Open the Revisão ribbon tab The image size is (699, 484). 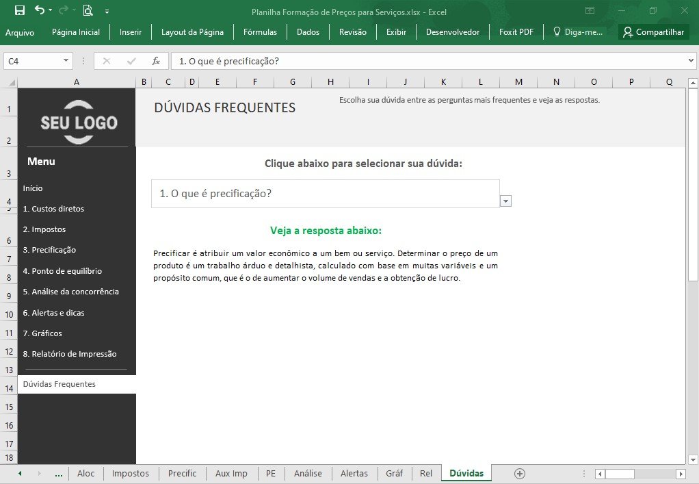pos(353,32)
